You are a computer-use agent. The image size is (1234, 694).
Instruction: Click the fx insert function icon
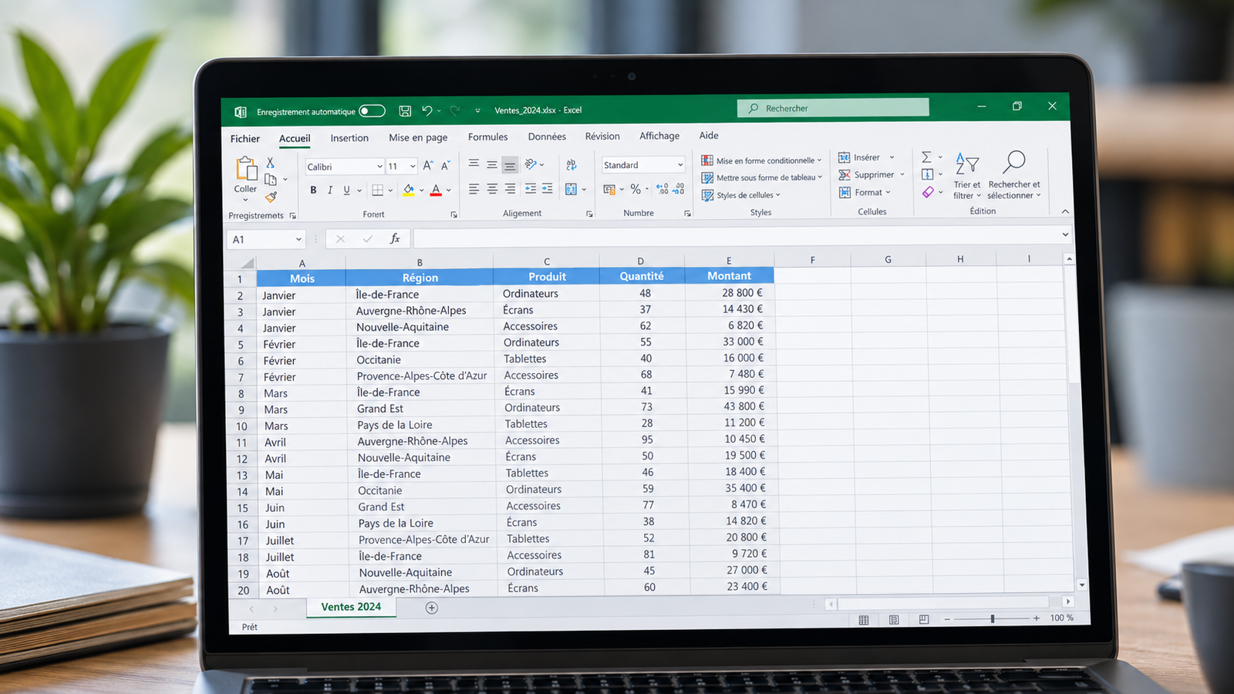395,238
